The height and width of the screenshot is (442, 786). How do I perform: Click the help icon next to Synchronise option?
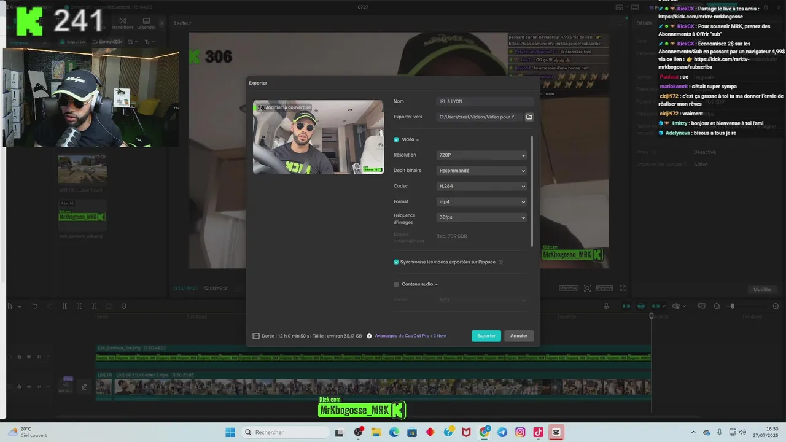500,262
